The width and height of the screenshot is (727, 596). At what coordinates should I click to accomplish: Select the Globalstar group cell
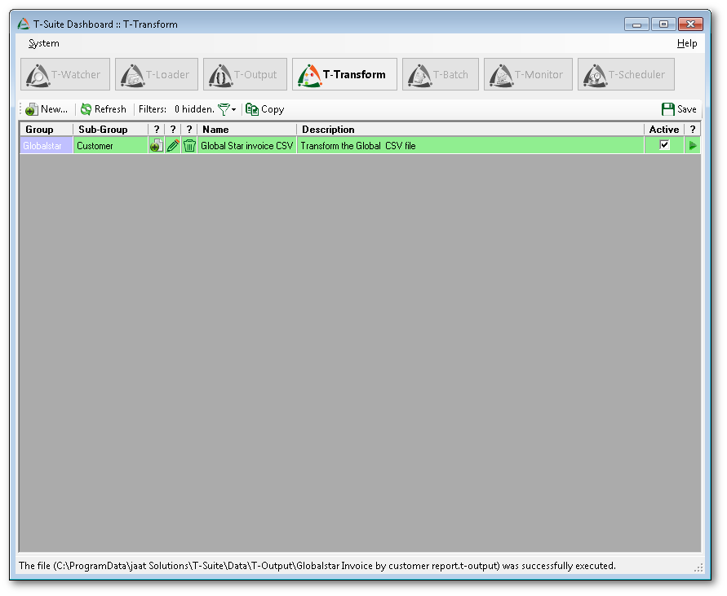pos(46,145)
